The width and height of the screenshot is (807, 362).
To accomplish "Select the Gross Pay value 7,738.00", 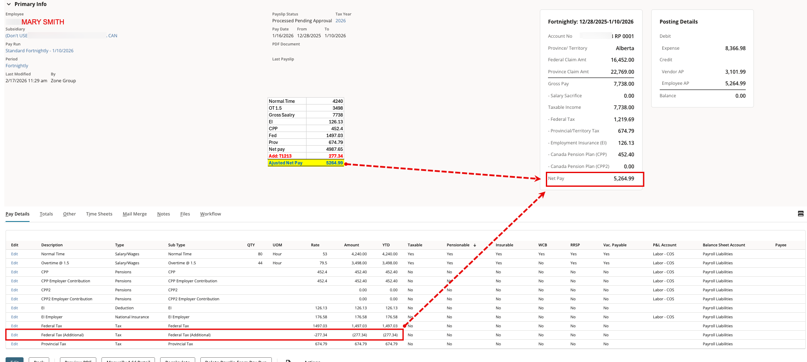I will coord(624,84).
